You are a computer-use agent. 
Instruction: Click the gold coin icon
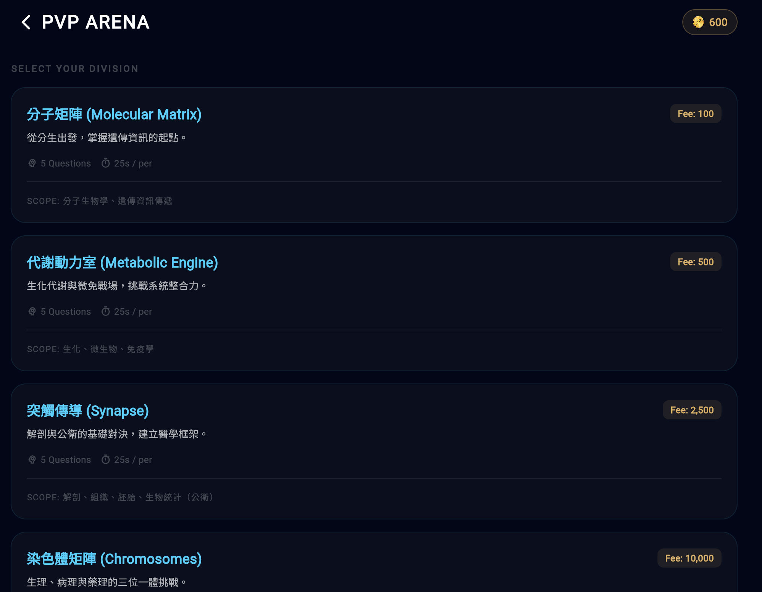click(698, 22)
